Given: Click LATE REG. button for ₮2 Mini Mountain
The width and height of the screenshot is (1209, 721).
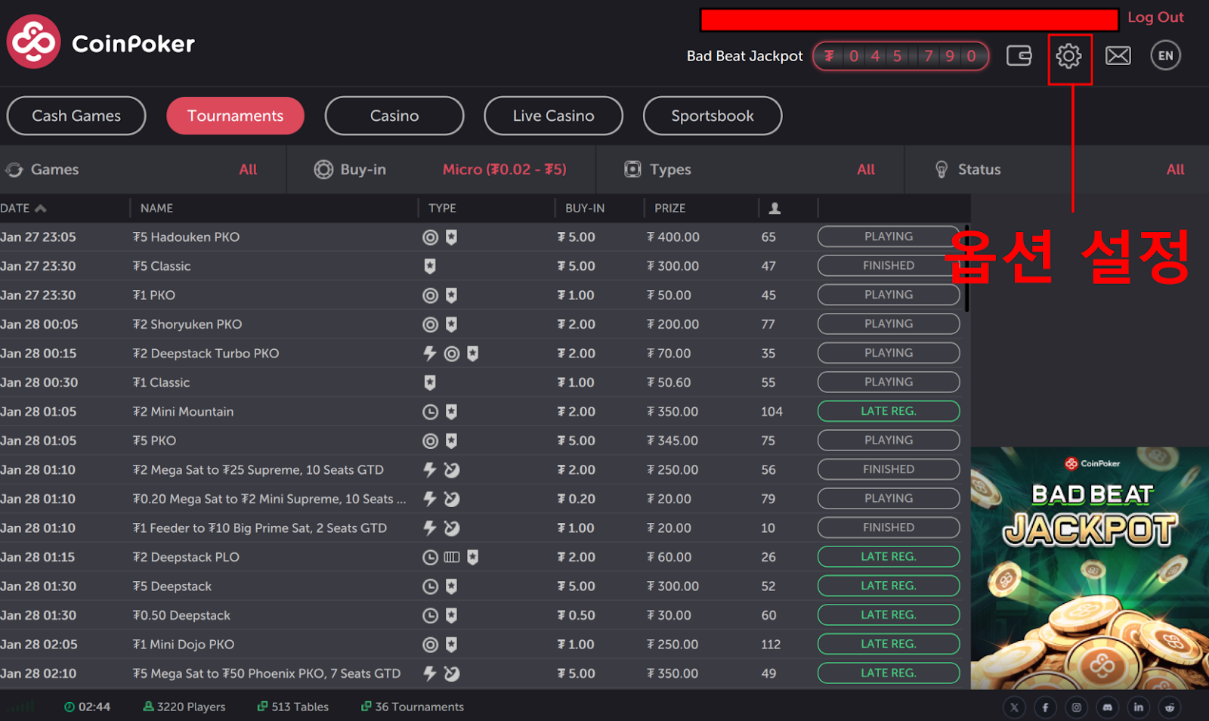Looking at the screenshot, I should point(889,411).
